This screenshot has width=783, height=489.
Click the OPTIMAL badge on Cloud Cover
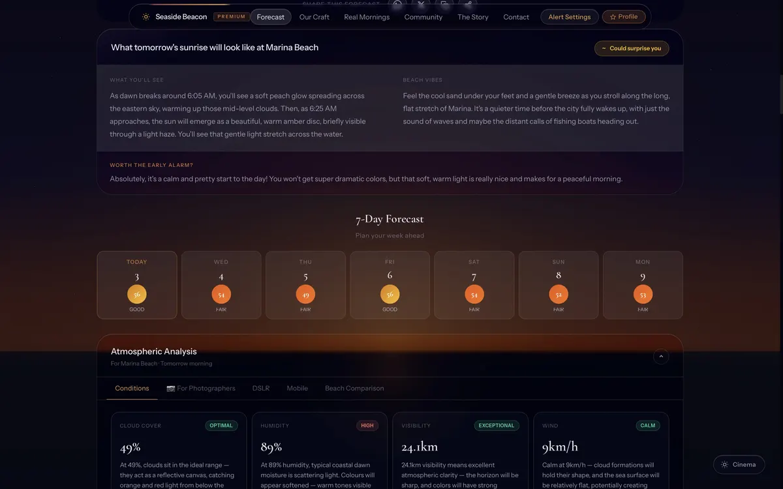(221, 426)
